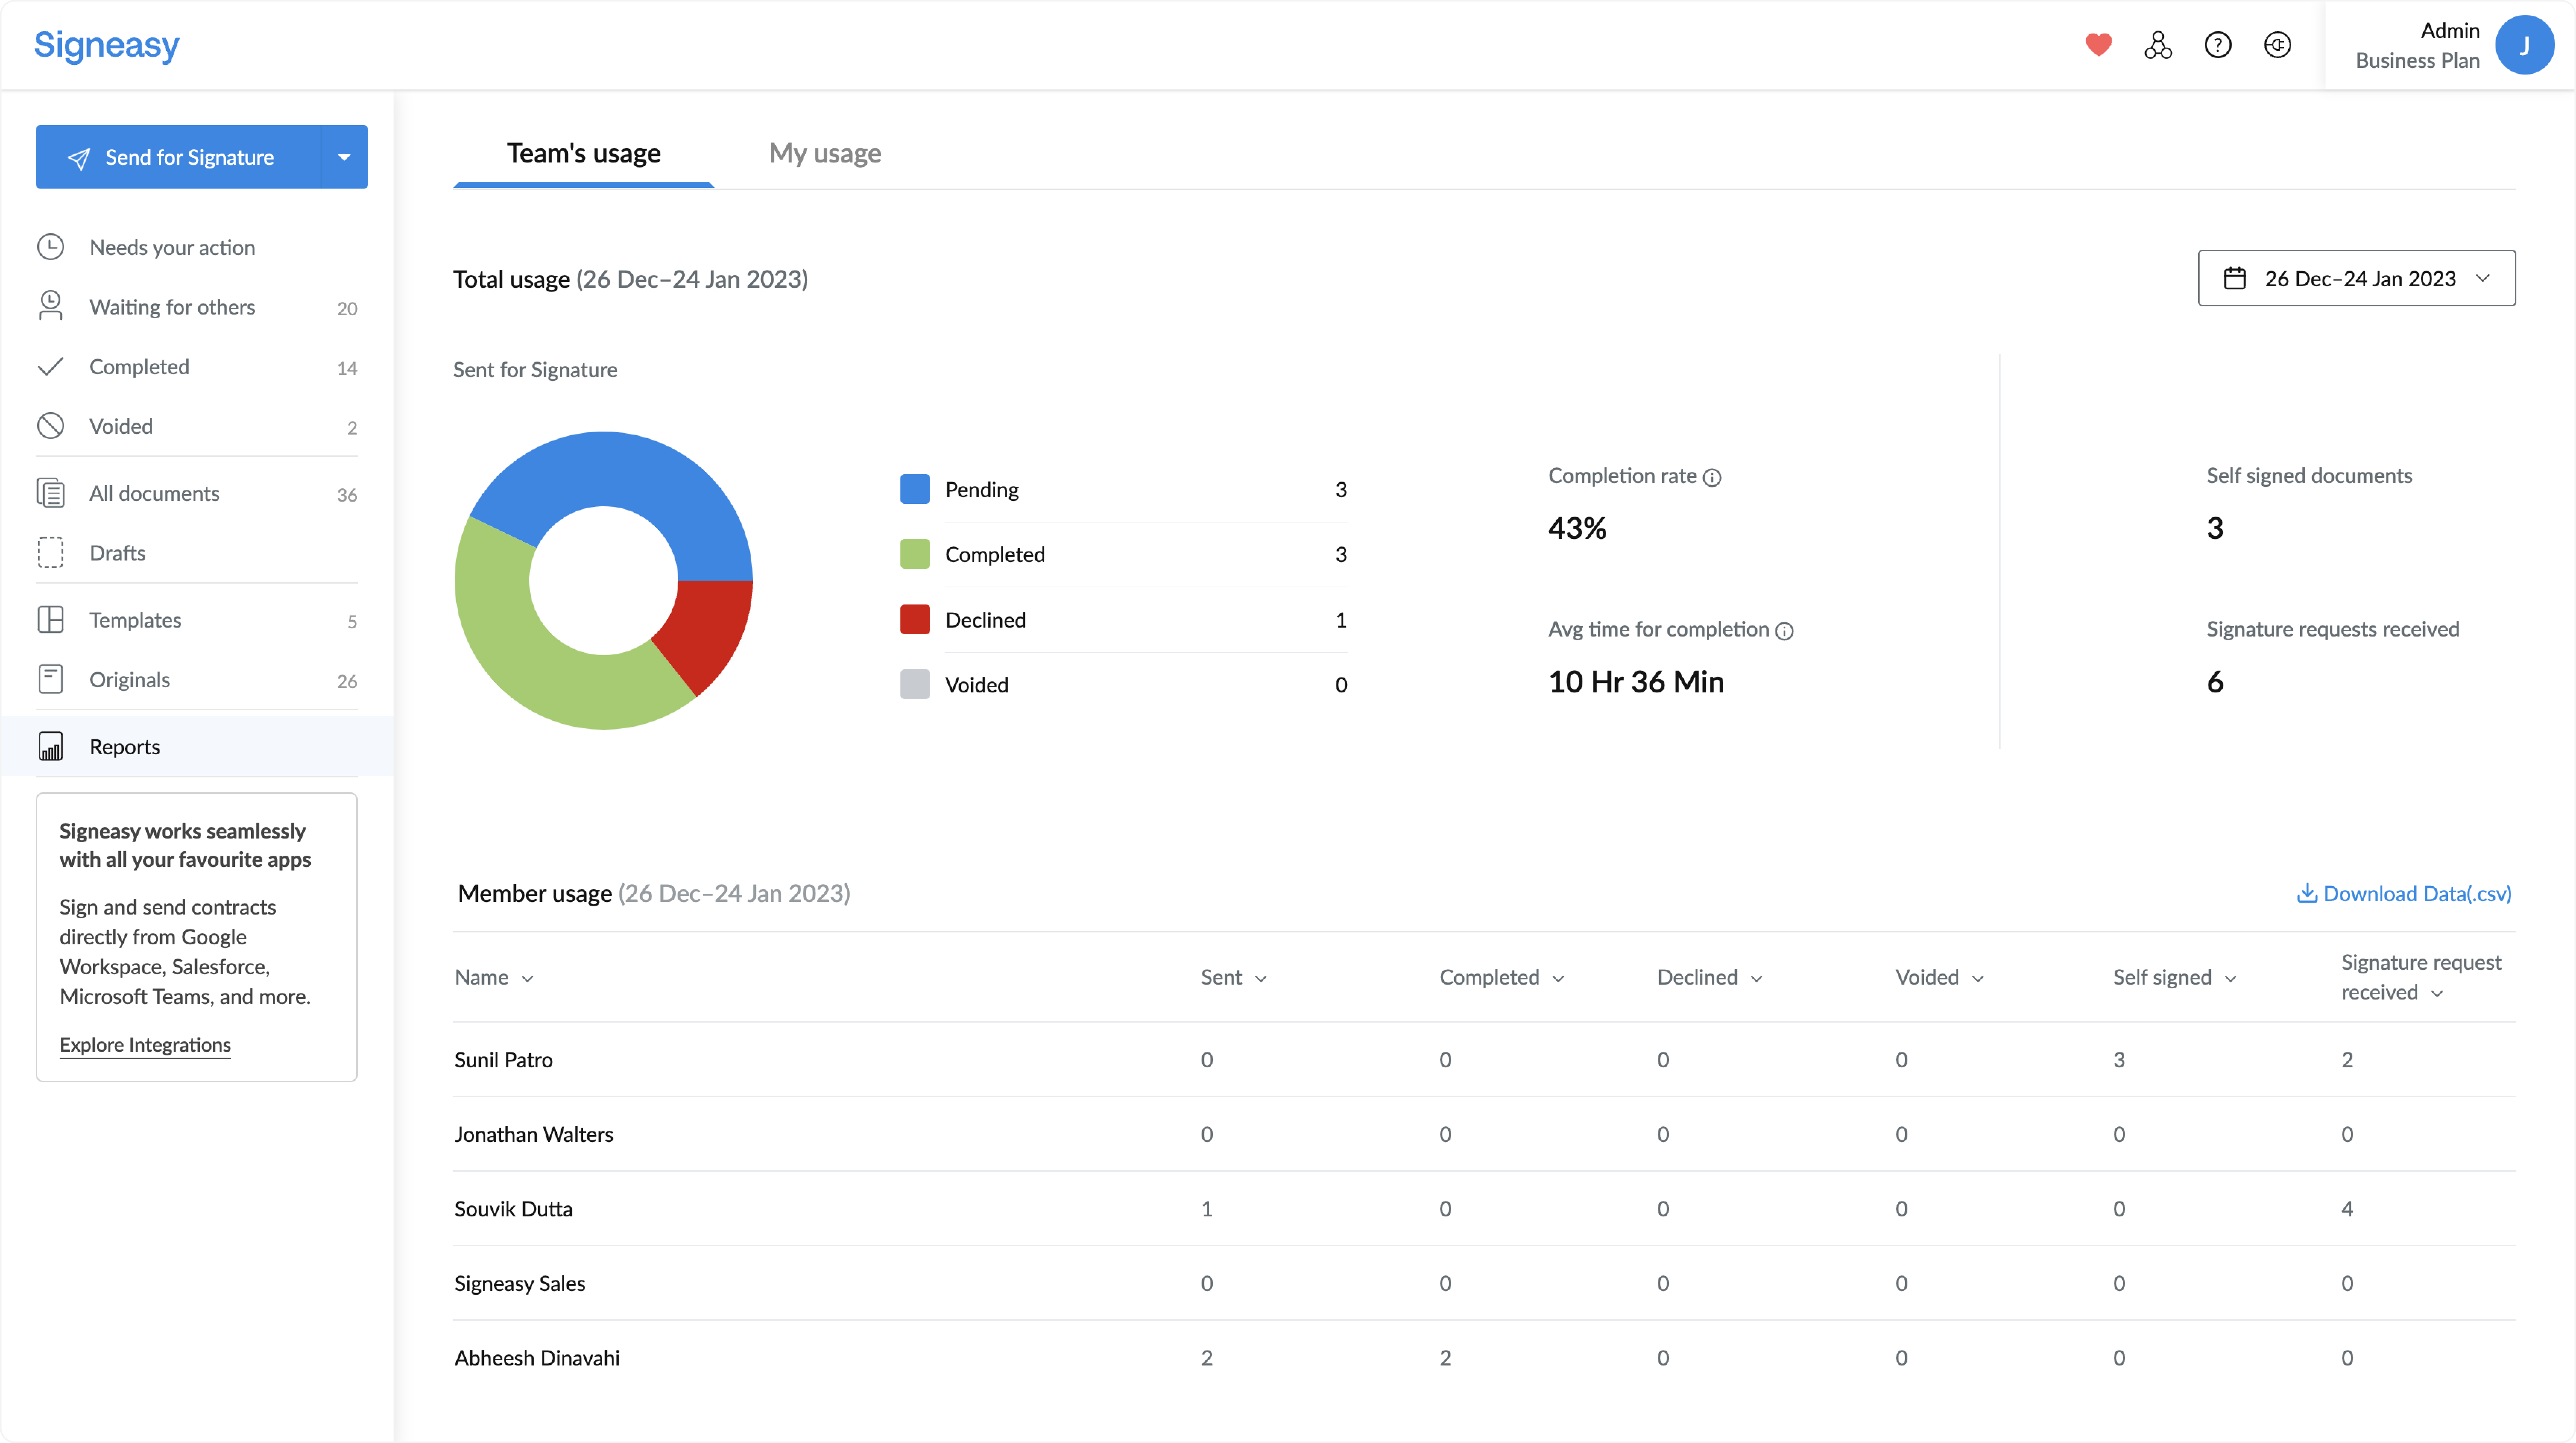Click the Reports bar chart icon
2576x1443 pixels.
pyautogui.click(x=51, y=747)
